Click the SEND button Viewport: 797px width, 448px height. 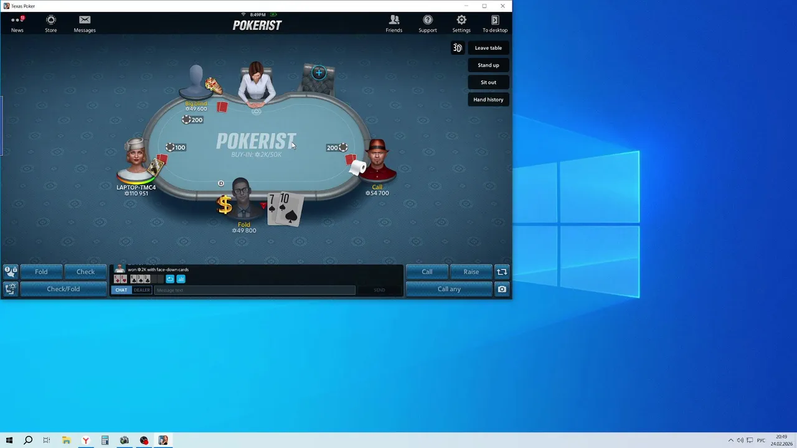tap(380, 290)
